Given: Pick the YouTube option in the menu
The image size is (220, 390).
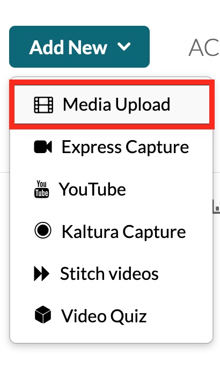Looking at the screenshot, I should 111,189.
